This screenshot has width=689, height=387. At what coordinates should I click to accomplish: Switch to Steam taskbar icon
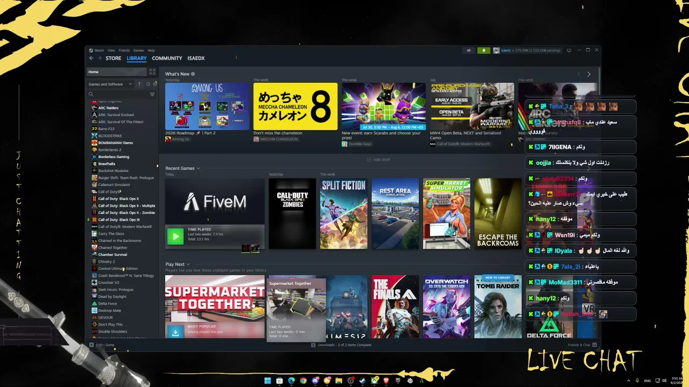point(362,381)
